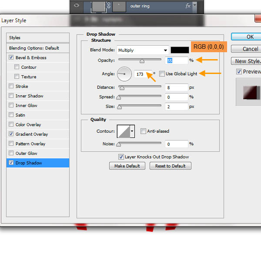Expand the Contour dropdown arrow
261x261 pixels.
(132, 131)
